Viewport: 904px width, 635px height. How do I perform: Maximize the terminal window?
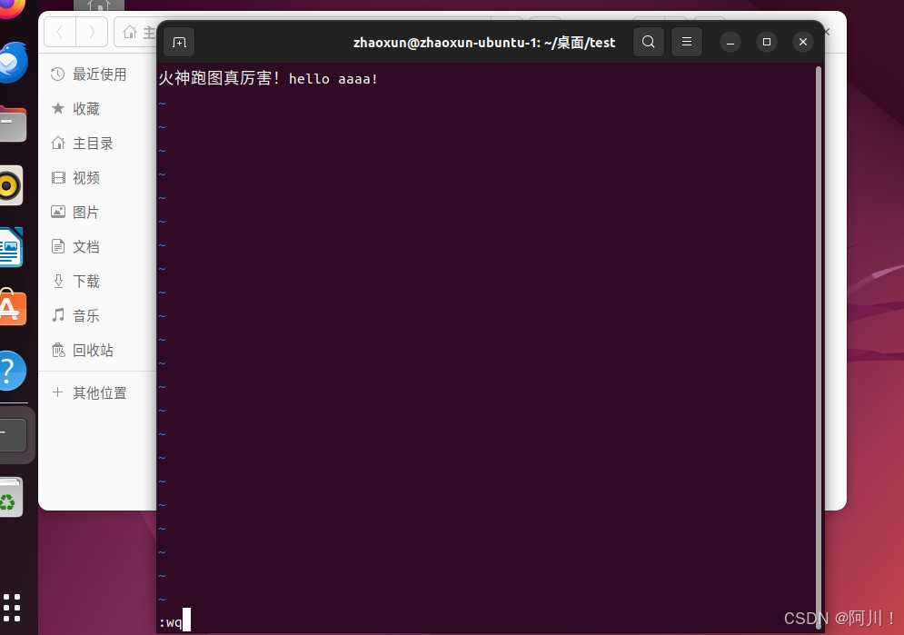pyautogui.click(x=766, y=42)
